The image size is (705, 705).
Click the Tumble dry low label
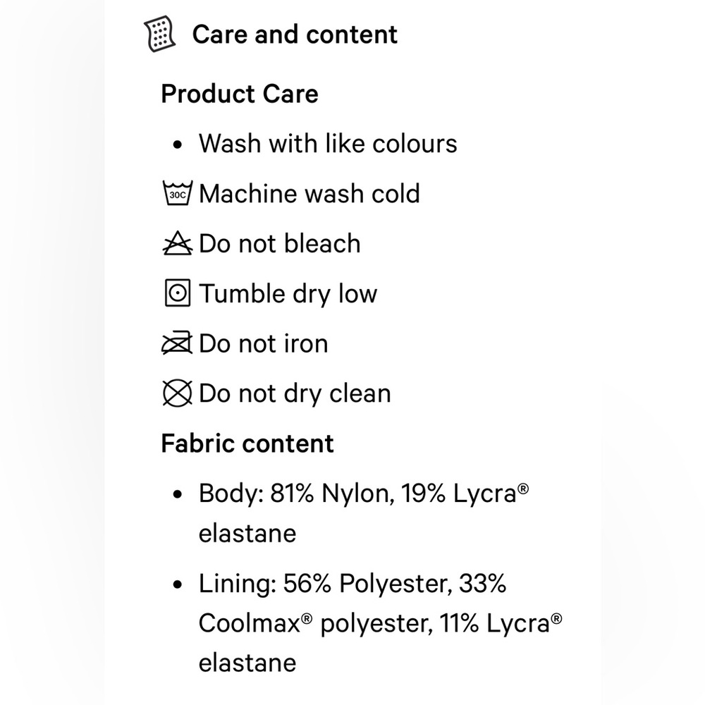coord(288,294)
